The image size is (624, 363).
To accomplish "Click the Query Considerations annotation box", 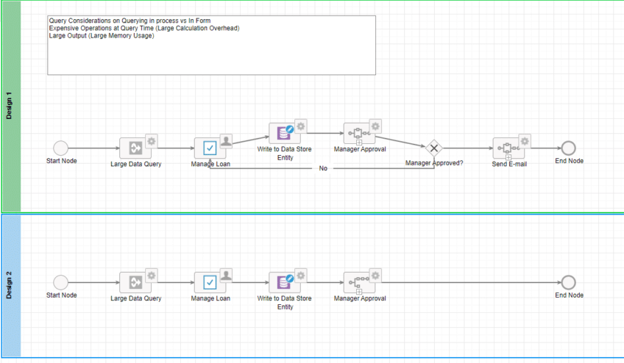I will coord(211,46).
